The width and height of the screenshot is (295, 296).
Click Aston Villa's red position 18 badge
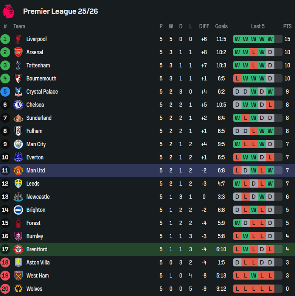pyautogui.click(x=5, y=262)
